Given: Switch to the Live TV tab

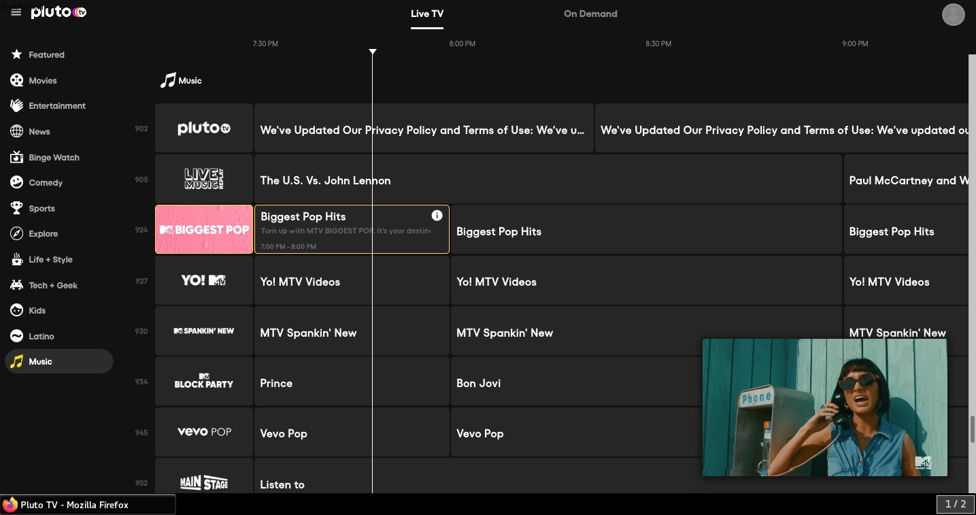Looking at the screenshot, I should point(427,14).
